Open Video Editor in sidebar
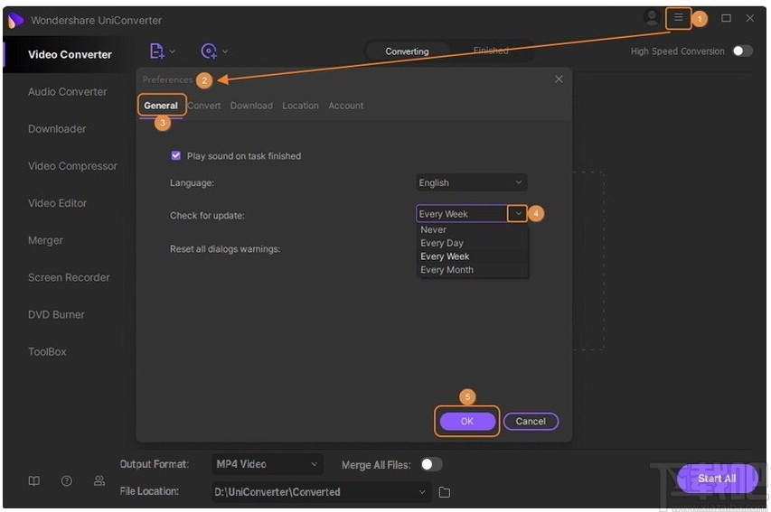 coord(57,203)
